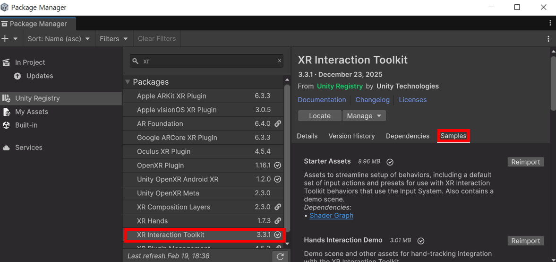Viewport: 556px width, 262px height.
Task: Click the Locate button
Action: click(x=320, y=116)
